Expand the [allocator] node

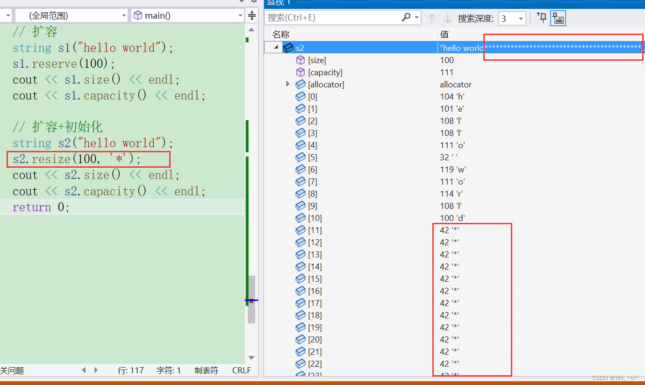(288, 84)
